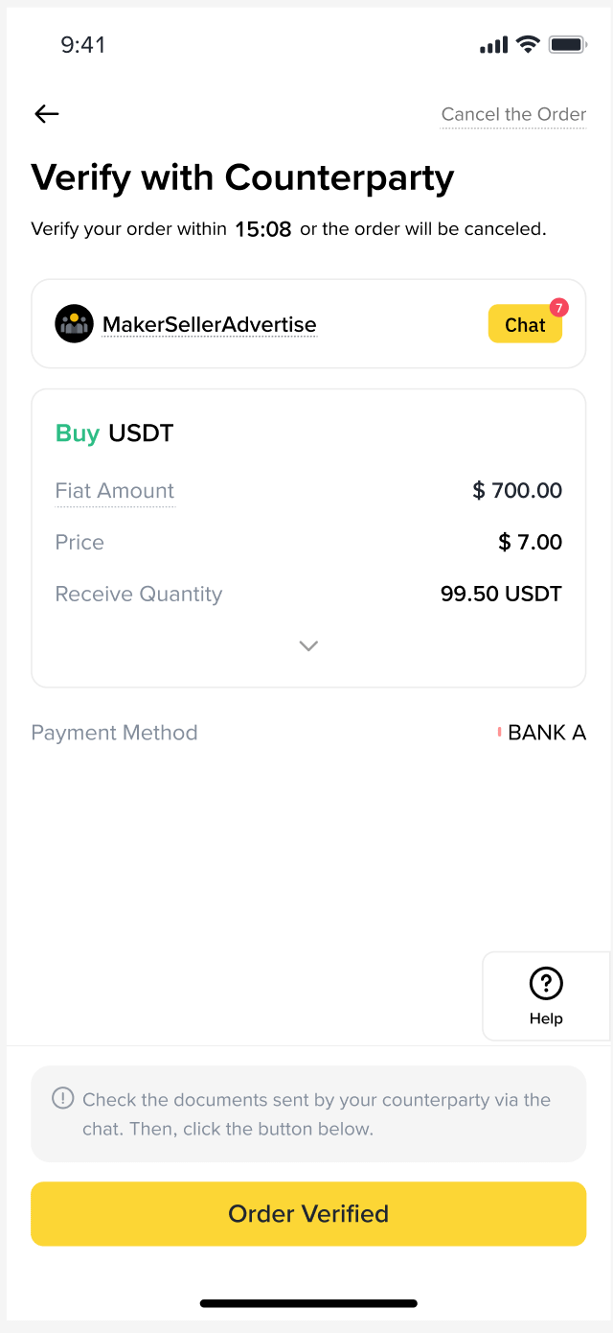The height and width of the screenshot is (1333, 613).
Task: Click the seller avatar icon
Action: coord(74,324)
